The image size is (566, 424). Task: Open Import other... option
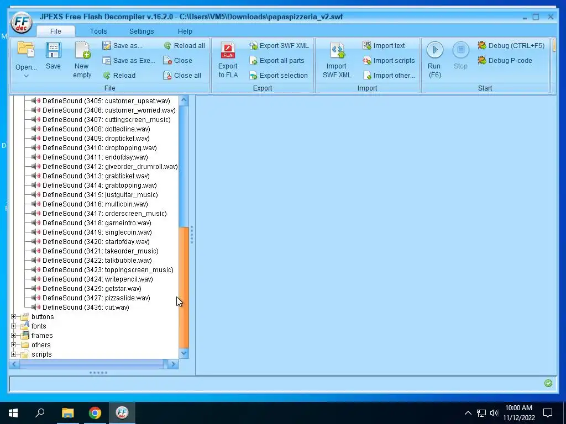[389, 75]
